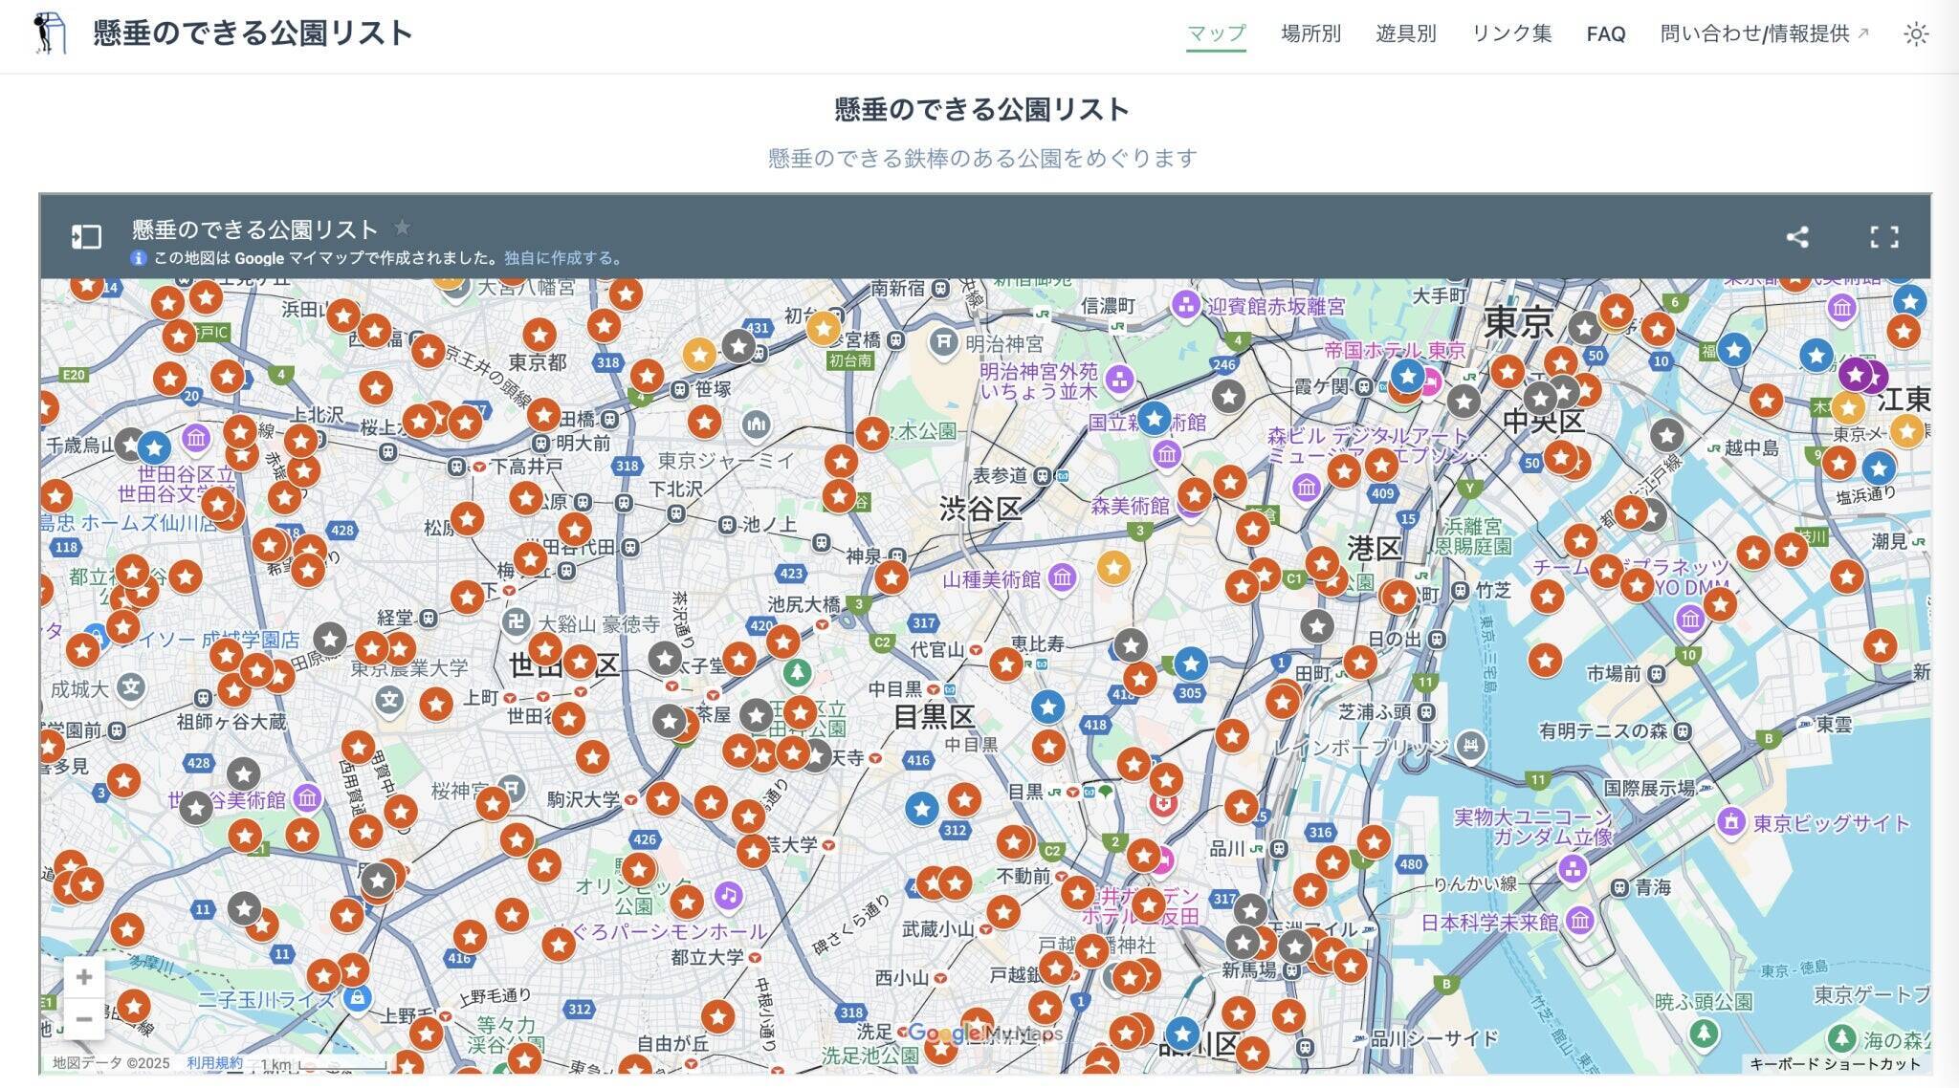The width and height of the screenshot is (1959, 1088).
Task: Click the site logo pull-up icon
Action: tap(49, 33)
